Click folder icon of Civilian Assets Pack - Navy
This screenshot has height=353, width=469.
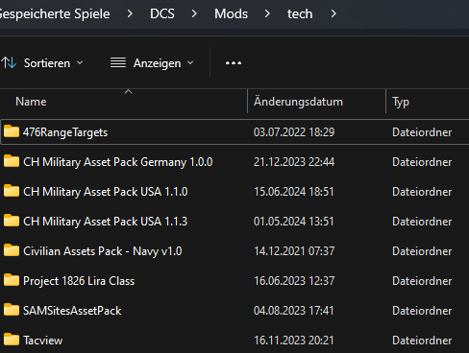pos(12,250)
